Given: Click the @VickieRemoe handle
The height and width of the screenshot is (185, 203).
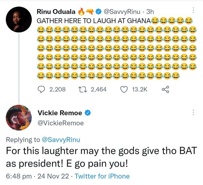Looking at the screenshot, I should 61,123.
